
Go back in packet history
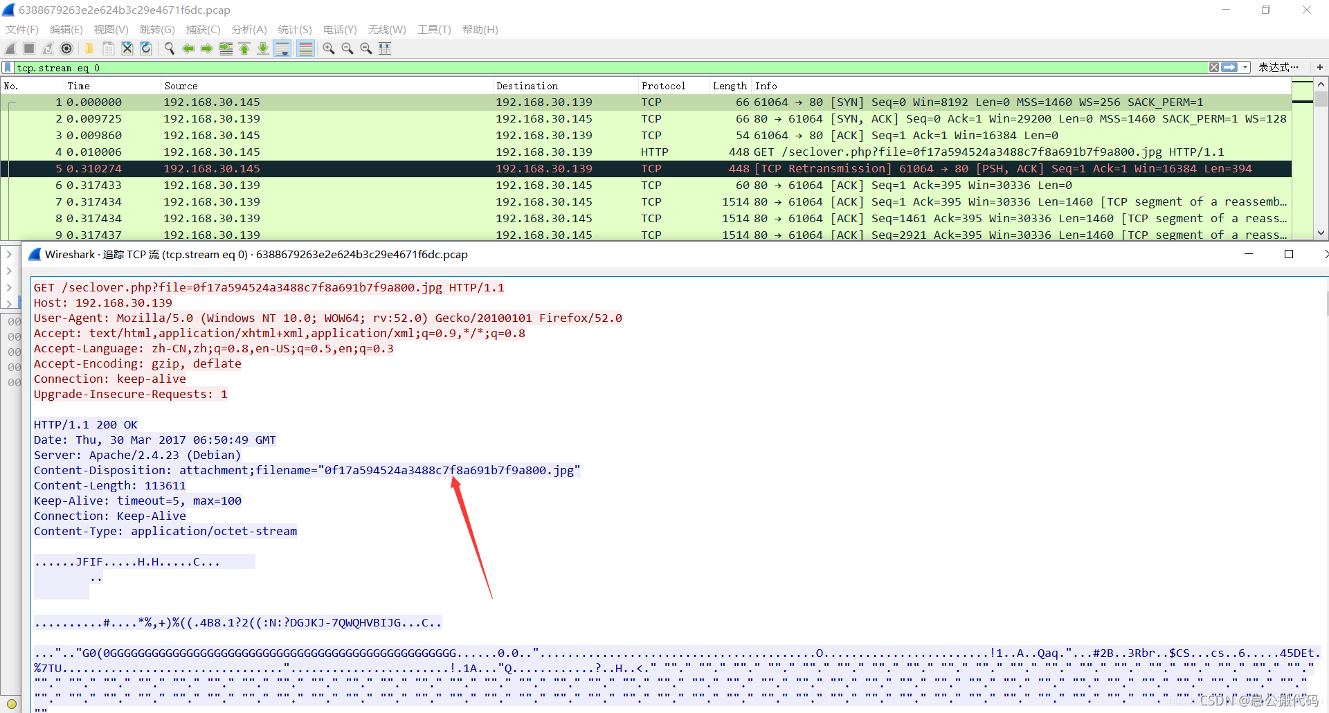click(x=188, y=48)
